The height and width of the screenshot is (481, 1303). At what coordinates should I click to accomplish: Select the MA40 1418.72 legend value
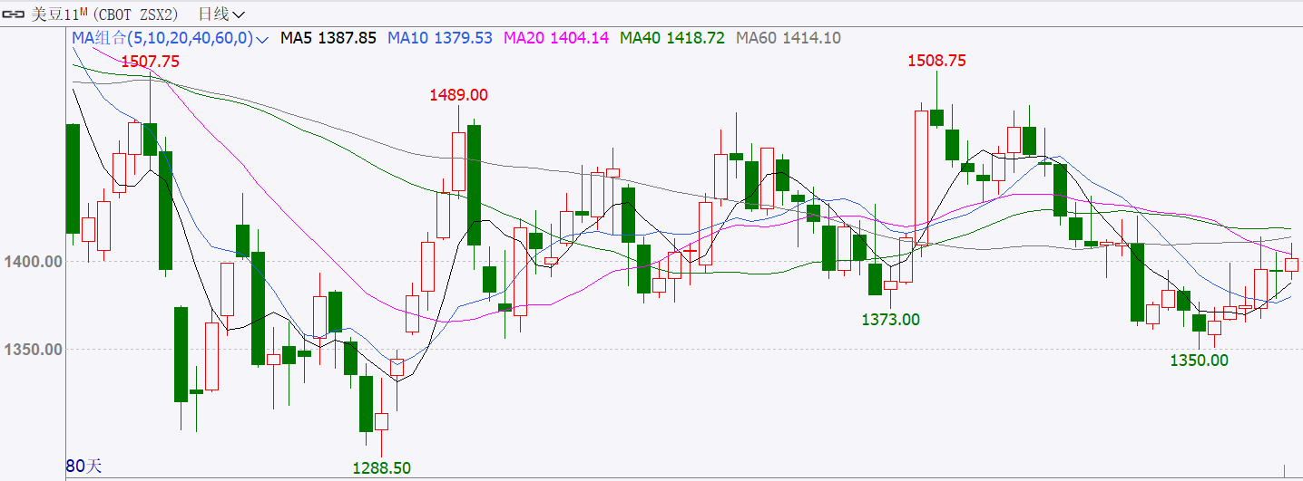click(x=672, y=38)
